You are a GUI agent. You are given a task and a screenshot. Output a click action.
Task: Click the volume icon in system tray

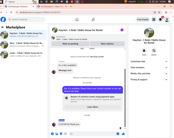(157, 2)
